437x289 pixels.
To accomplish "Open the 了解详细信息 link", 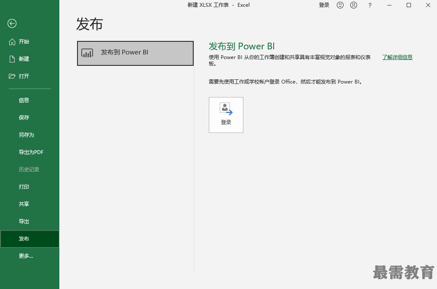I will pyautogui.click(x=397, y=57).
